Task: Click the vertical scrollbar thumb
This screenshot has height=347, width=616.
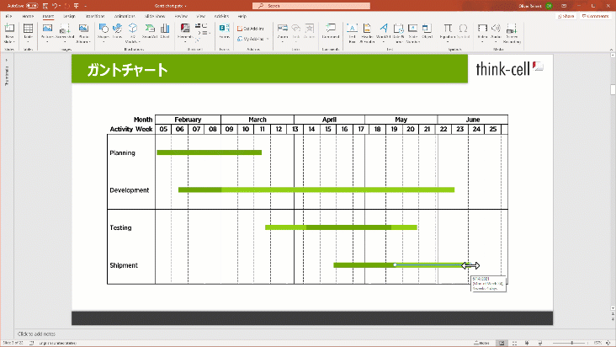Action: (x=613, y=89)
